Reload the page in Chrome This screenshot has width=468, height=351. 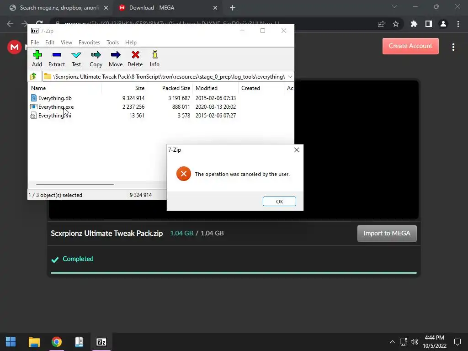coord(39,23)
